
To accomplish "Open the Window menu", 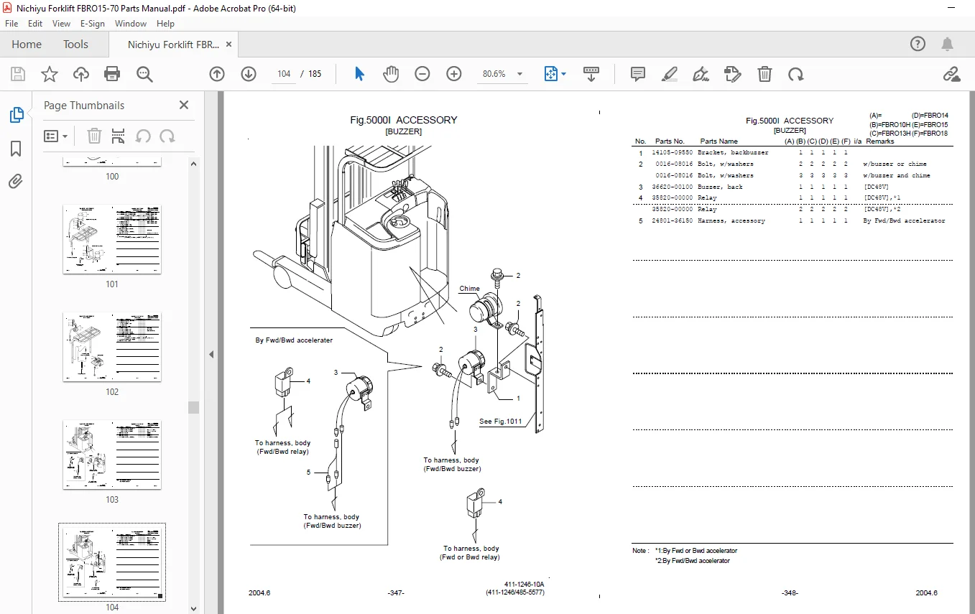I will point(131,24).
